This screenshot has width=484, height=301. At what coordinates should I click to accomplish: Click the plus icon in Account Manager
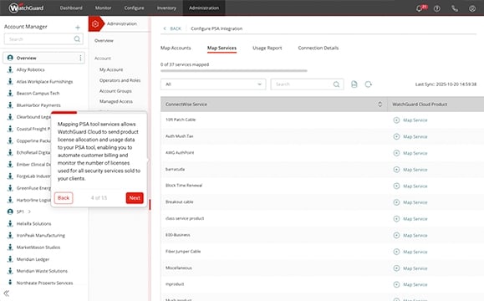click(x=78, y=28)
